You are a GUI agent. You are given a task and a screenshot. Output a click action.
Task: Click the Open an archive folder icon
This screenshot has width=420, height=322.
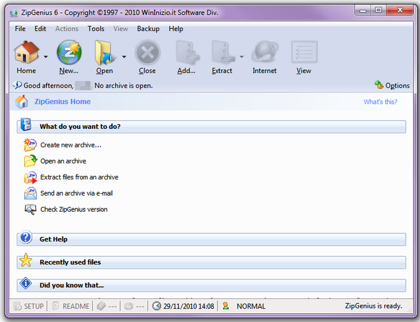(30, 161)
